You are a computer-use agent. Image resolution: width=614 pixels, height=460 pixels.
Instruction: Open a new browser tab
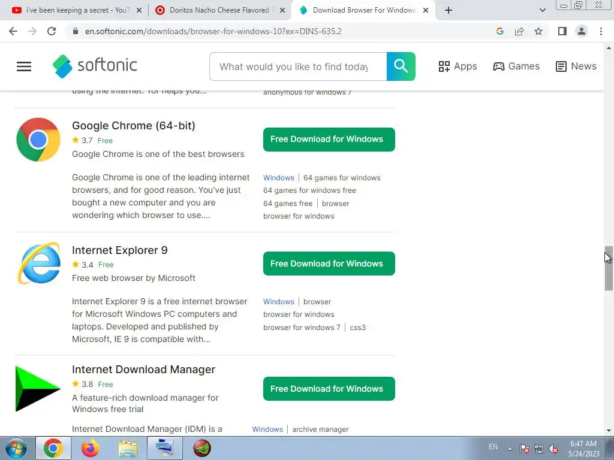pyautogui.click(x=449, y=10)
